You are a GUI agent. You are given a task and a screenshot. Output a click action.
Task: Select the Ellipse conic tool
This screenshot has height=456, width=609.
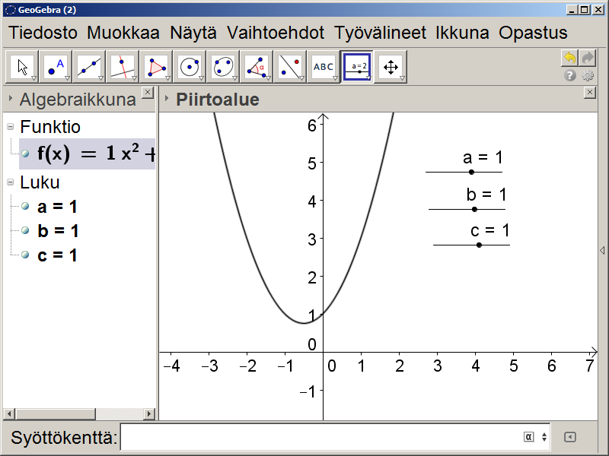[222, 67]
